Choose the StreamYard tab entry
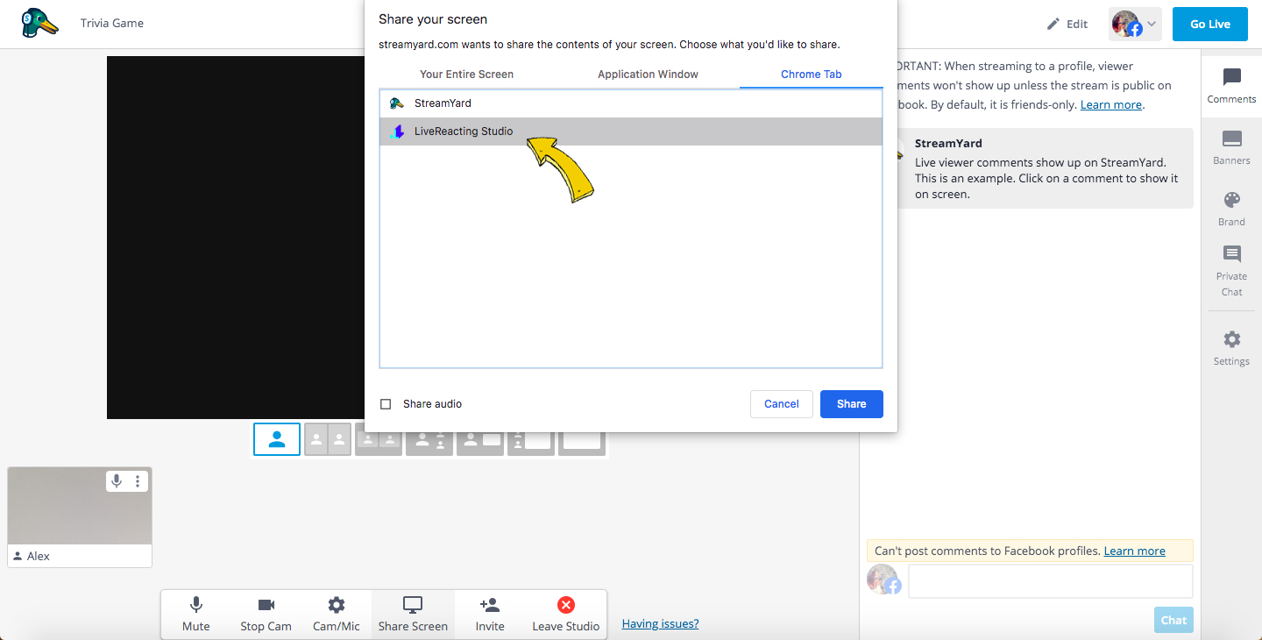Viewport: 1262px width, 640px height. (631, 103)
